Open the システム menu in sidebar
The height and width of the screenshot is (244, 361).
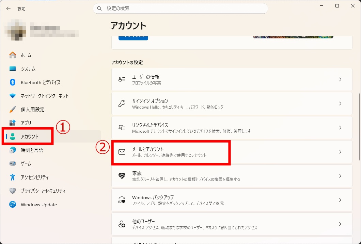tap(28, 69)
